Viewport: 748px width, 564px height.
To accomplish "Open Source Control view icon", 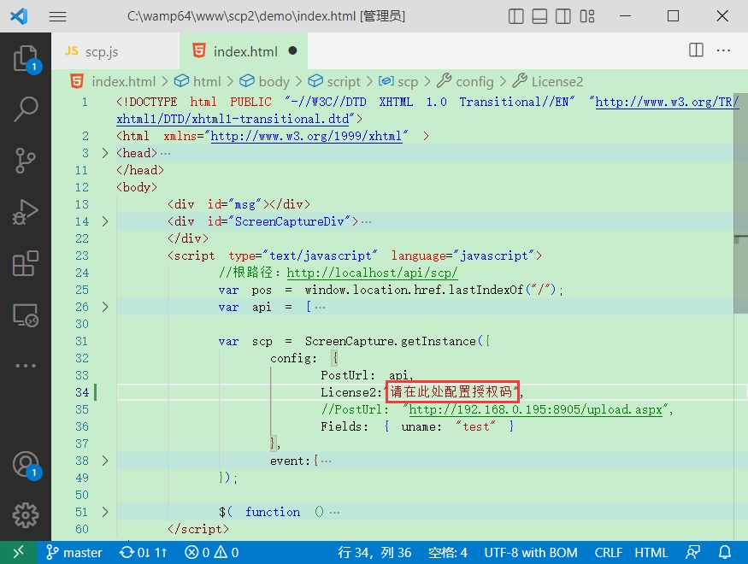I will point(25,160).
